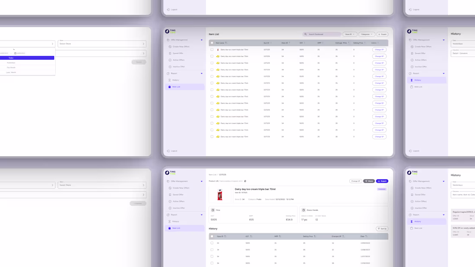The height and width of the screenshot is (267, 475).
Task: Click magnifier icon in Search Dashboard box
Action: click(x=305, y=34)
